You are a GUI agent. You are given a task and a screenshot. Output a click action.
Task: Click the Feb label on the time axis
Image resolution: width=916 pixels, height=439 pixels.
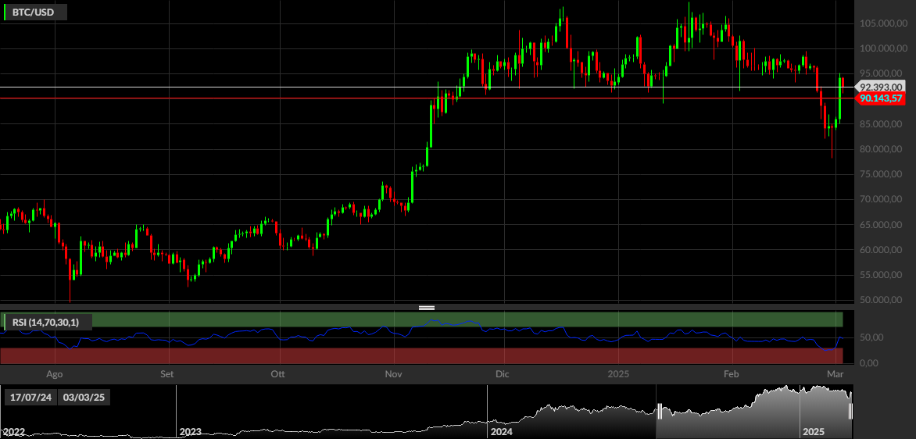click(x=731, y=373)
